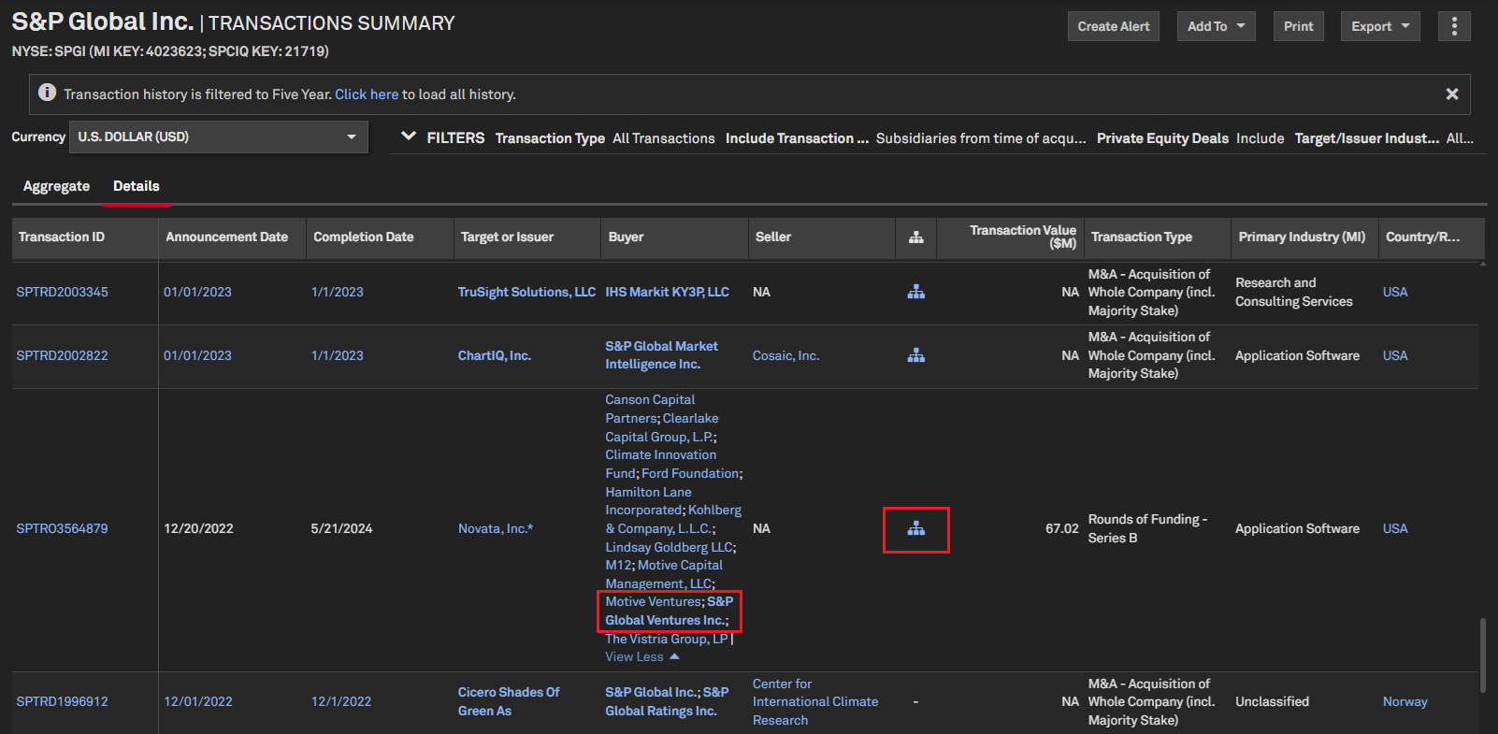This screenshot has height=734, width=1498.
Task: Dismiss the transaction history filter notice
Action: [x=1452, y=94]
